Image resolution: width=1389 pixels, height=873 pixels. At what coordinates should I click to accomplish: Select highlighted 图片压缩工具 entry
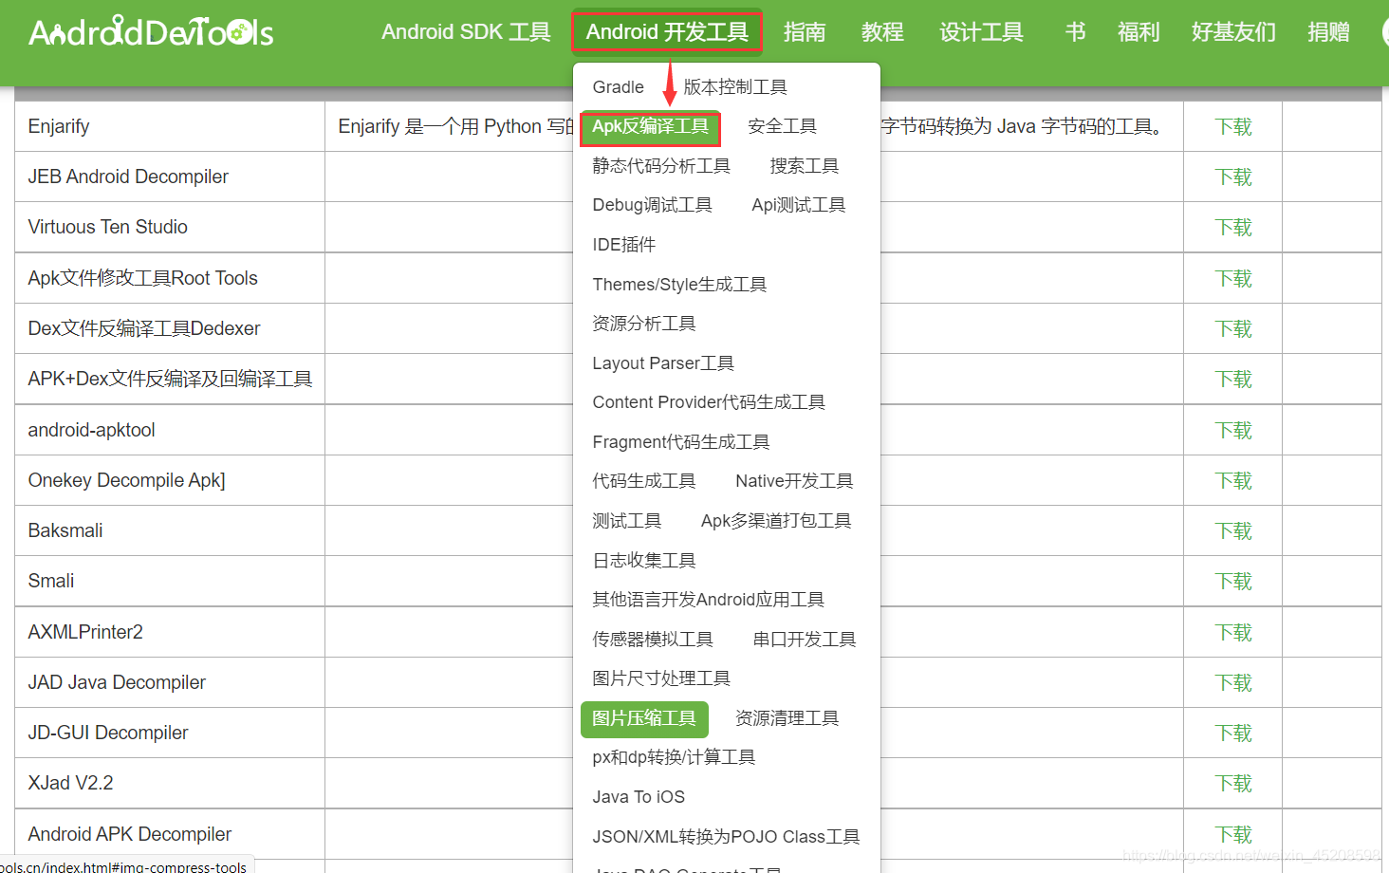tap(644, 718)
